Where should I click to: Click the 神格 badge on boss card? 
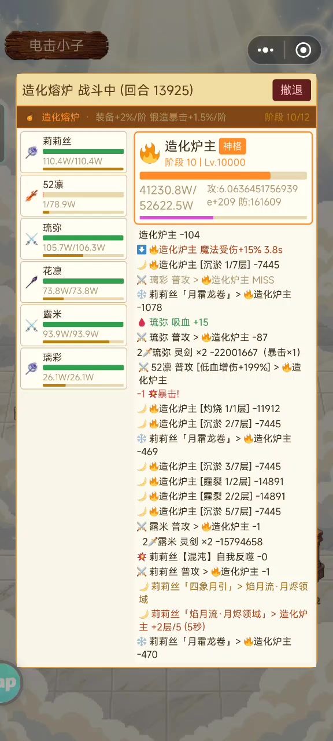[x=232, y=146]
